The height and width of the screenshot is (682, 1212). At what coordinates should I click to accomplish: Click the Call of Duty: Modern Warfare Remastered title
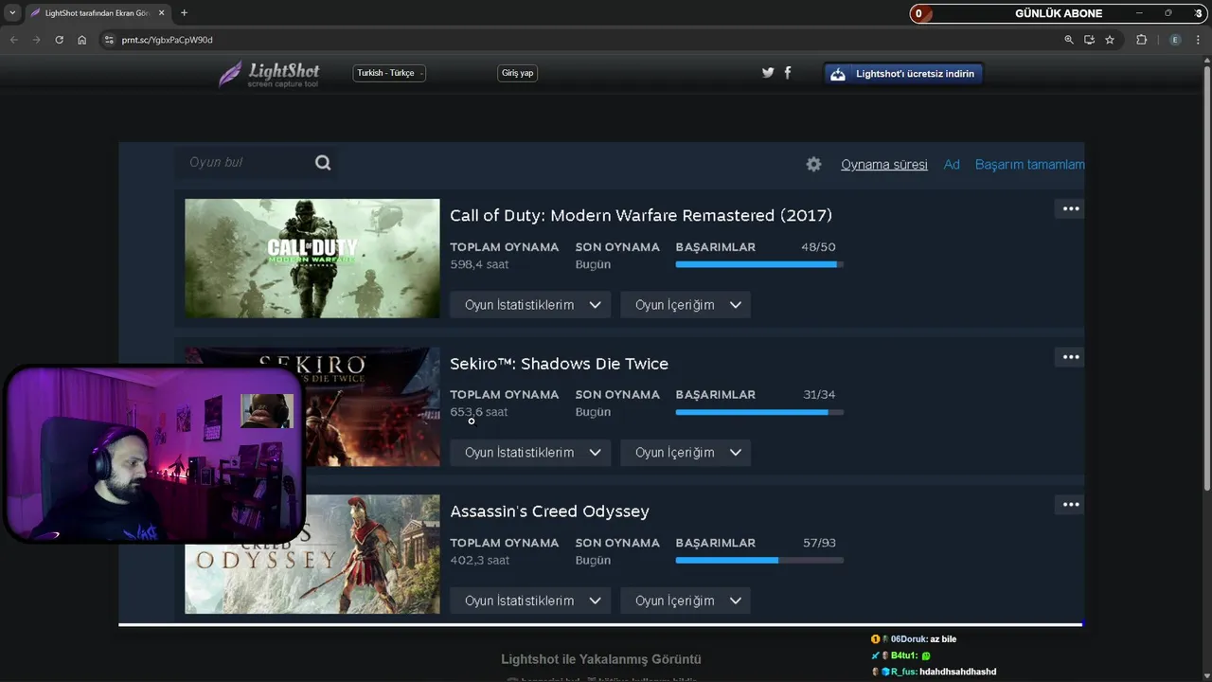[x=641, y=216]
